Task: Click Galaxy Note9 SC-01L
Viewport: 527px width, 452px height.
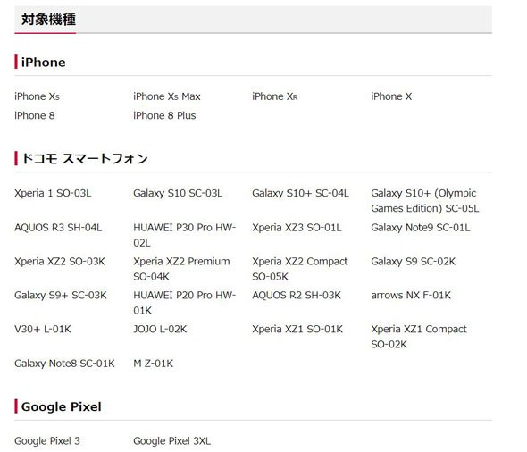Action: pos(421,228)
